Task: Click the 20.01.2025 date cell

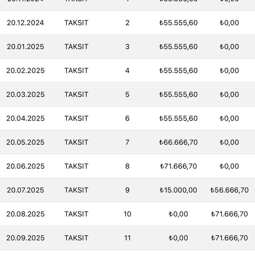Action: pyautogui.click(x=25, y=47)
